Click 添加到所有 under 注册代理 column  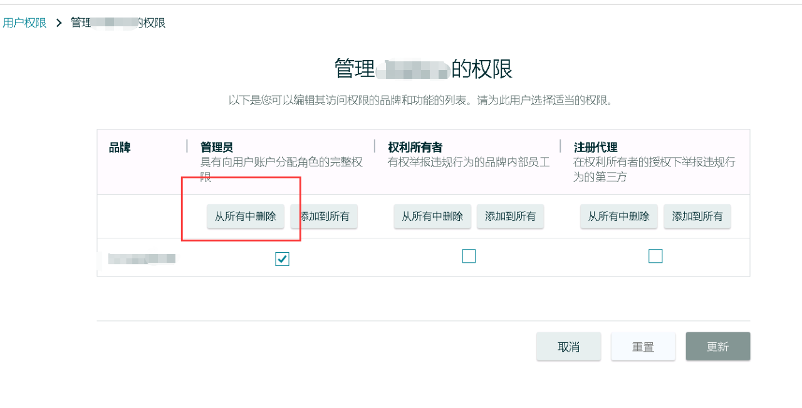pos(697,217)
